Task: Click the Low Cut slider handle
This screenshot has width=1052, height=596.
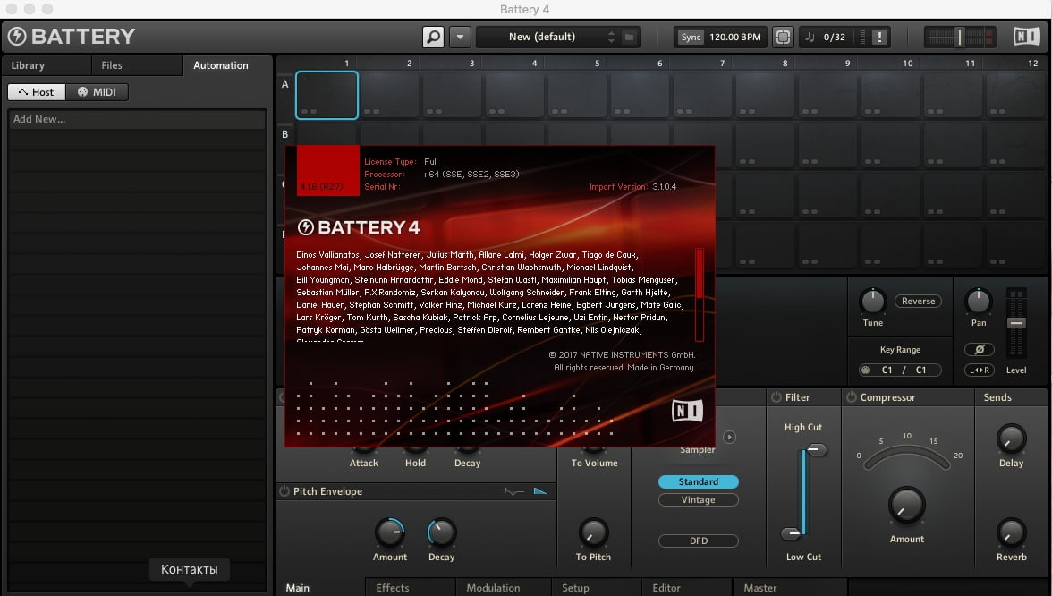Action: pos(791,534)
